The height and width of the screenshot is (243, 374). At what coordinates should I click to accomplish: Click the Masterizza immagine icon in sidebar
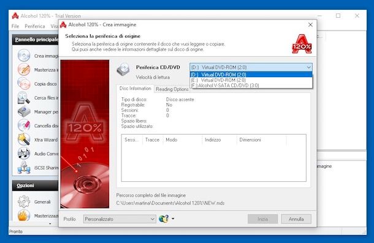click(24, 70)
